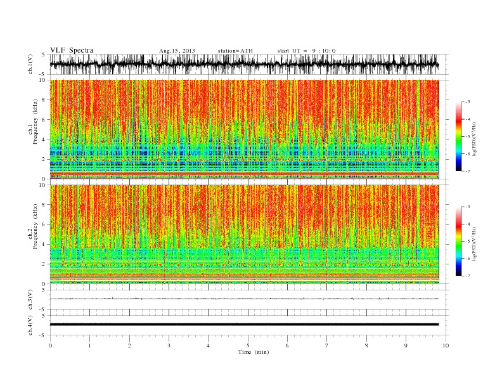502x388 pixels.
Task: Click the 'ch.1(V)' axis label
Action: pos(30,64)
